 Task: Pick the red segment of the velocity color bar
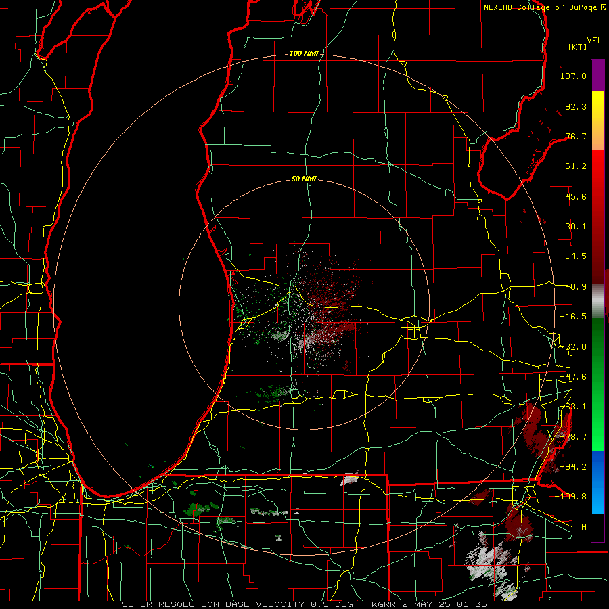tap(597, 217)
